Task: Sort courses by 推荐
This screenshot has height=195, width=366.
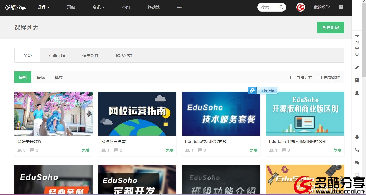Action: click(x=59, y=77)
